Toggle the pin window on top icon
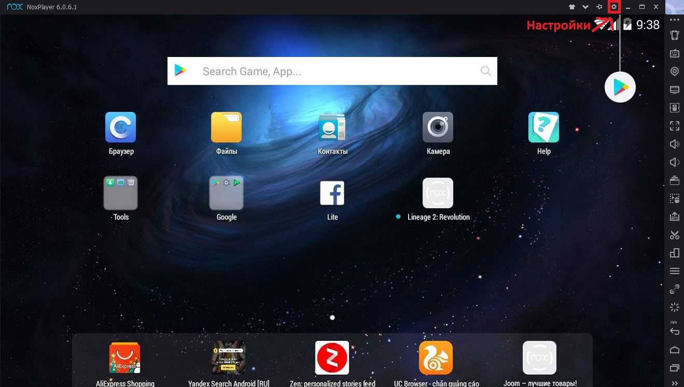 click(599, 7)
